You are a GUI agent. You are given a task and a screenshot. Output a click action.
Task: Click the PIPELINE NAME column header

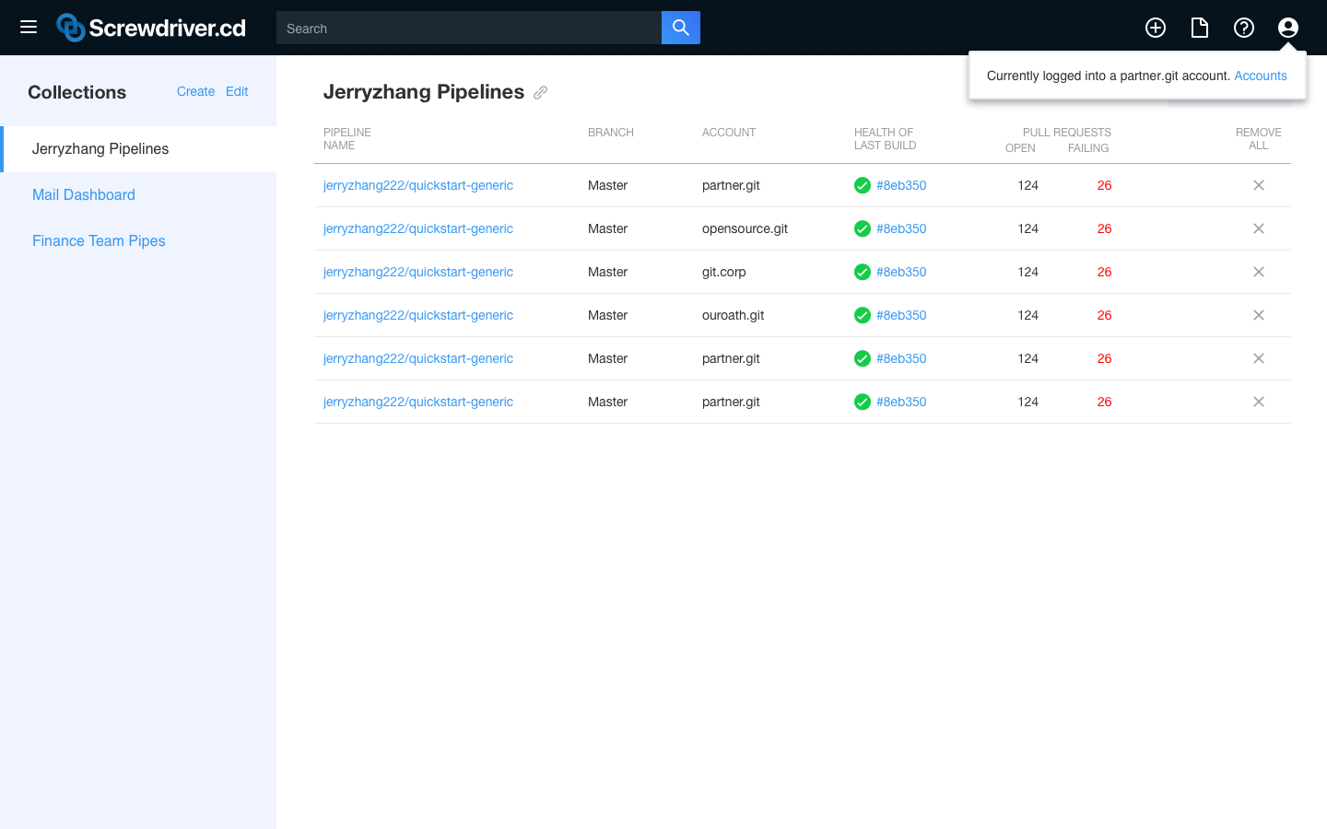pos(347,139)
